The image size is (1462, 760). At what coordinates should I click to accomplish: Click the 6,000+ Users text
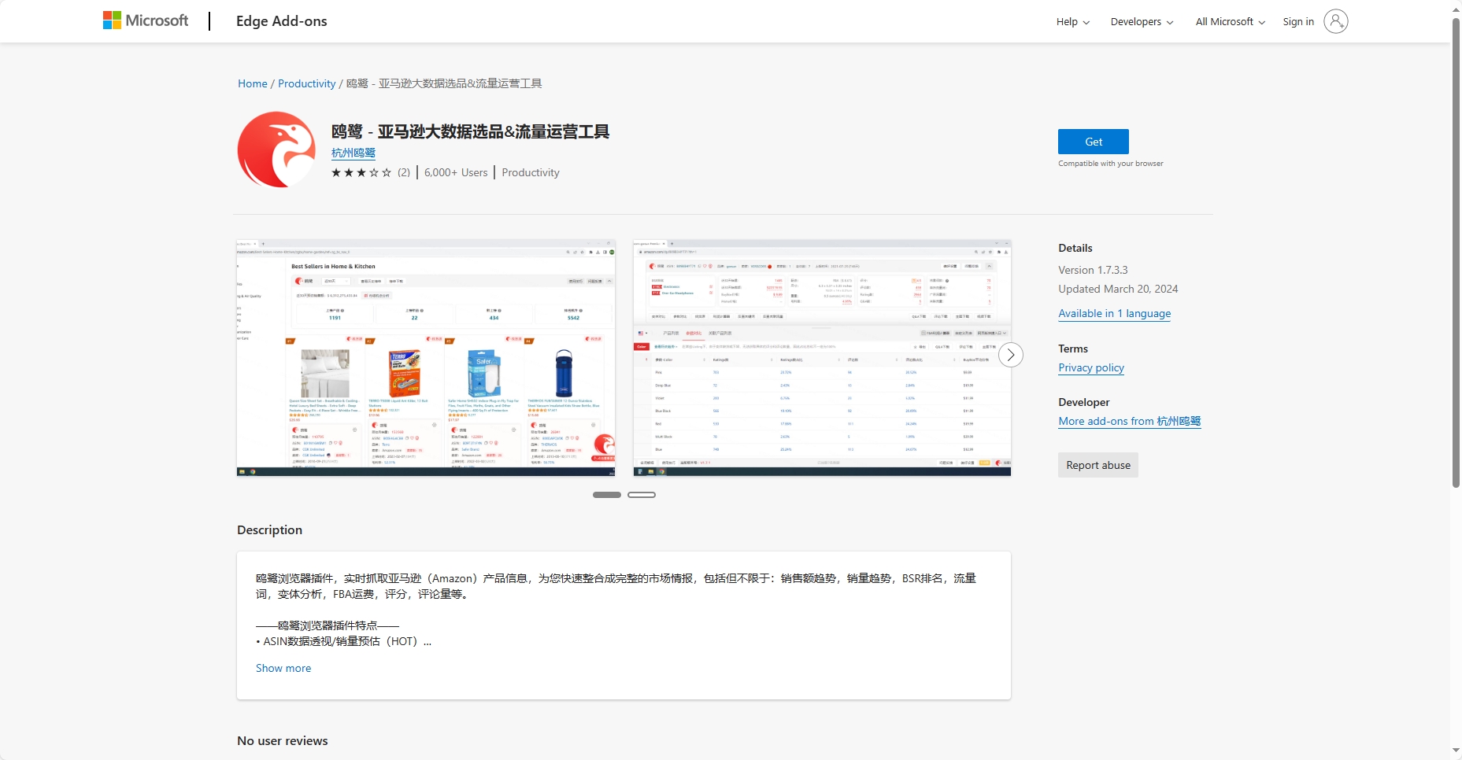click(456, 172)
